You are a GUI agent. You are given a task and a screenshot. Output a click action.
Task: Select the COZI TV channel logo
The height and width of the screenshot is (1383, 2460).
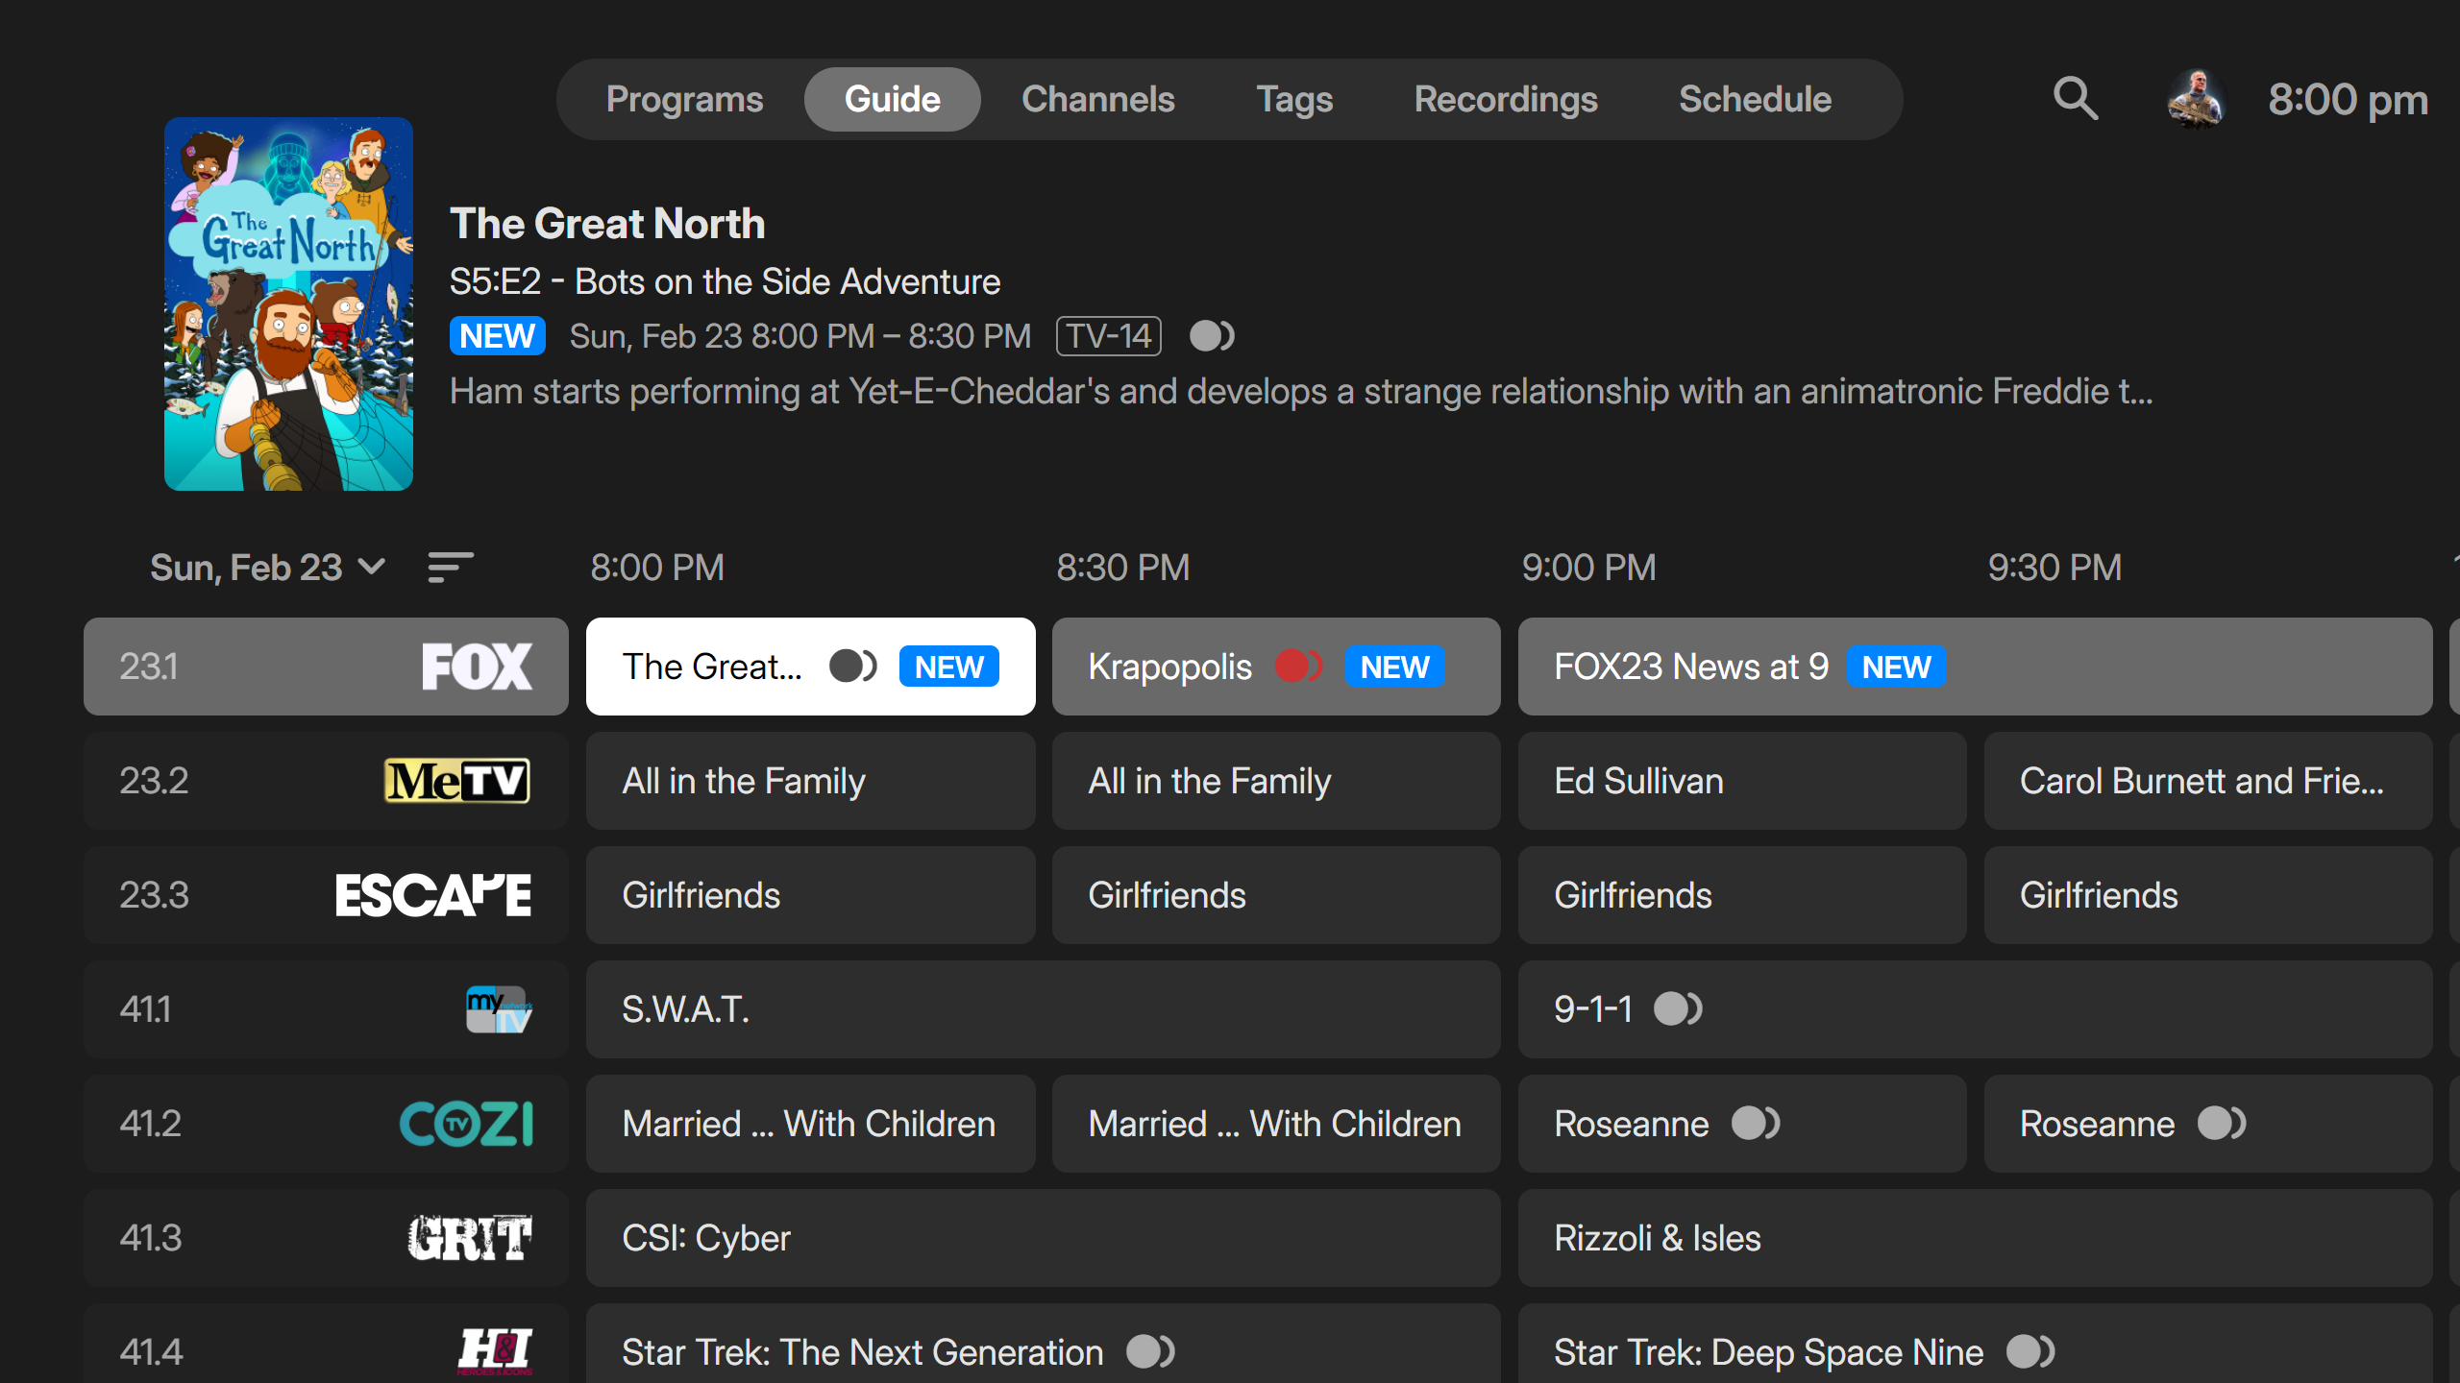(x=466, y=1124)
